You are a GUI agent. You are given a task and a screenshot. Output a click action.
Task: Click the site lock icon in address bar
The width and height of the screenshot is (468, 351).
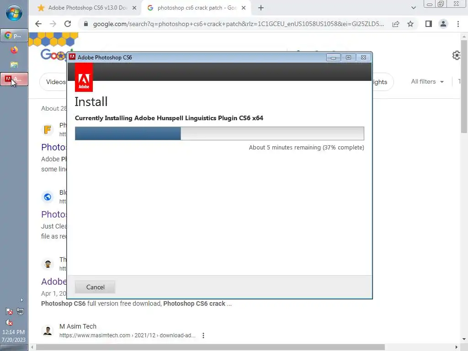(x=85, y=24)
